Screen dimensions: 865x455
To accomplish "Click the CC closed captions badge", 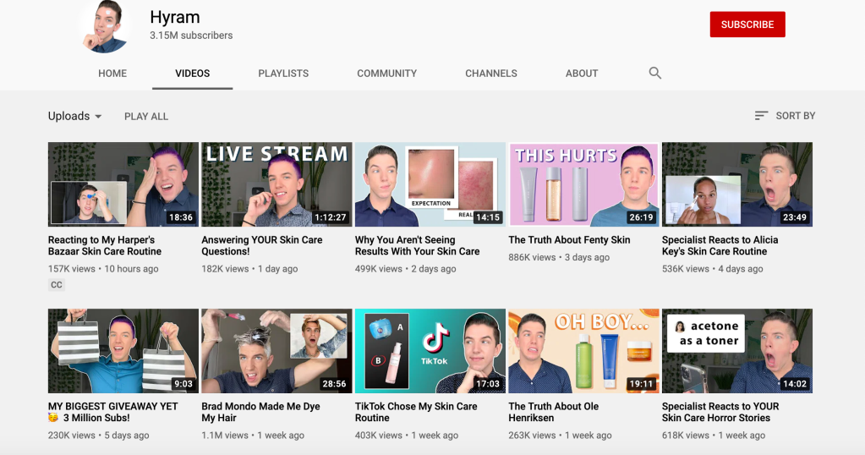I will 57,285.
